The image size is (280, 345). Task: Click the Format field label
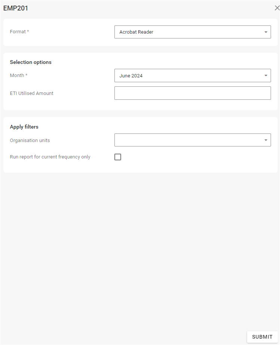pos(18,32)
